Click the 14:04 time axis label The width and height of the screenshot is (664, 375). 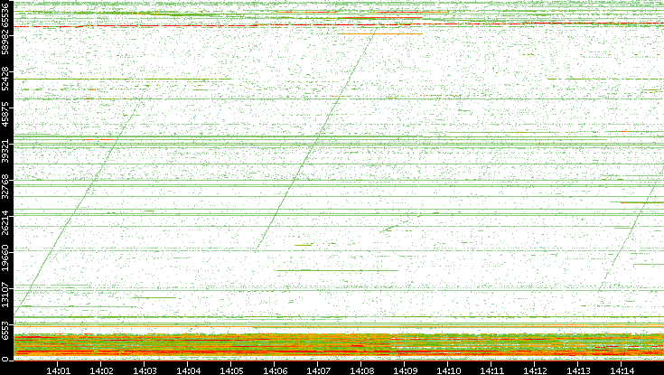click(188, 369)
